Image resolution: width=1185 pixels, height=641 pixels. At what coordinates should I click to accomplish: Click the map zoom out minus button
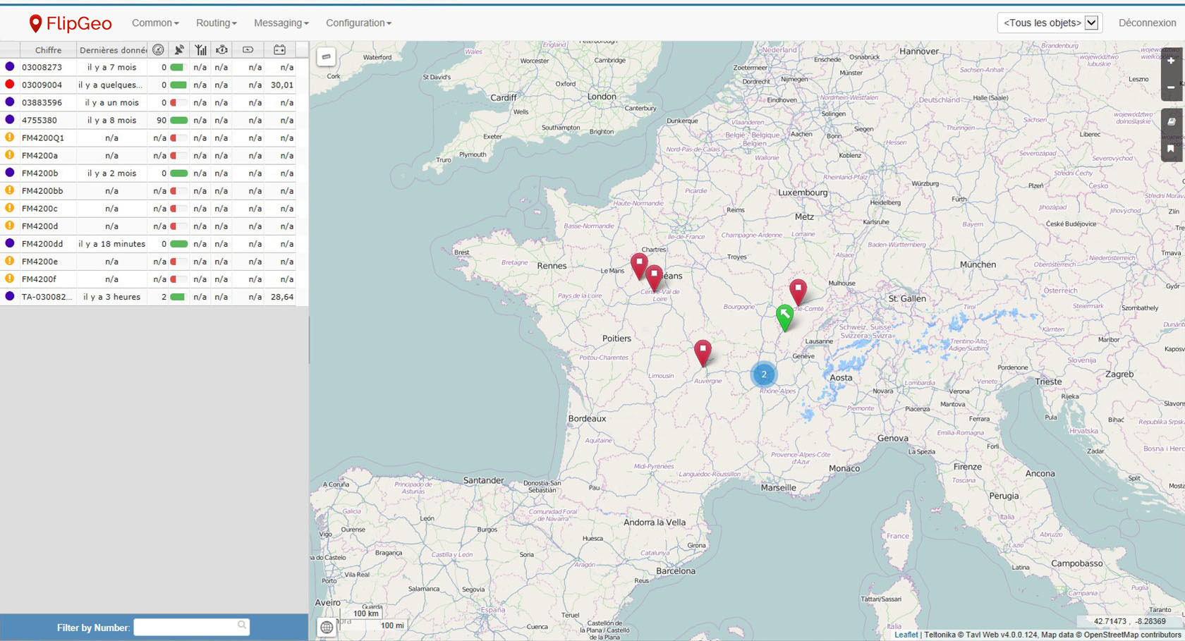(1171, 87)
